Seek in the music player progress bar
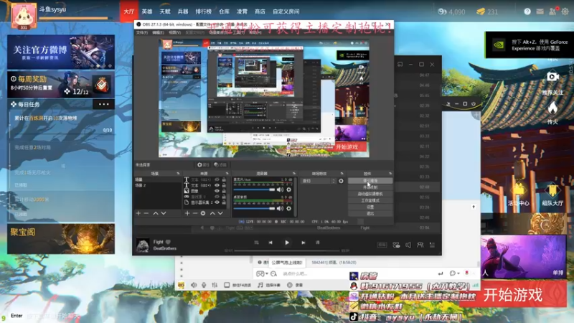The image size is (574, 323). pyautogui.click(x=288, y=251)
